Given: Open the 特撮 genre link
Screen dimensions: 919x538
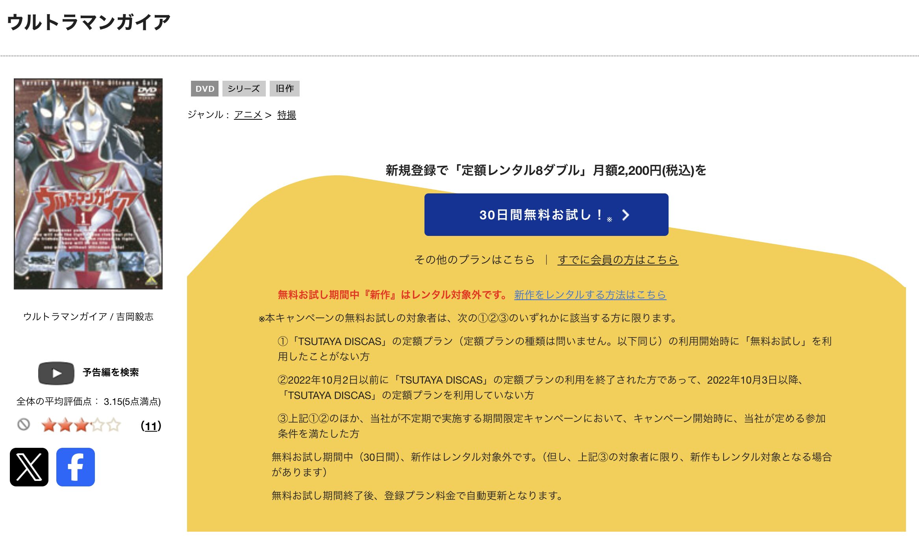Looking at the screenshot, I should [287, 115].
